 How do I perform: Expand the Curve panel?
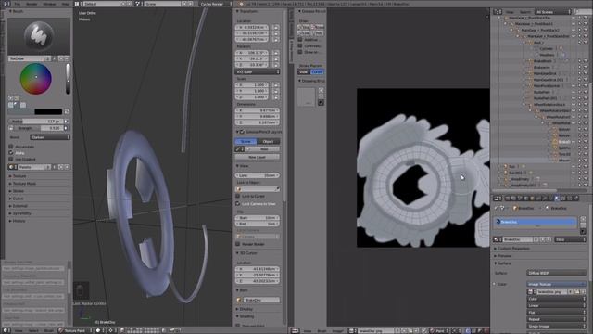[17, 199]
